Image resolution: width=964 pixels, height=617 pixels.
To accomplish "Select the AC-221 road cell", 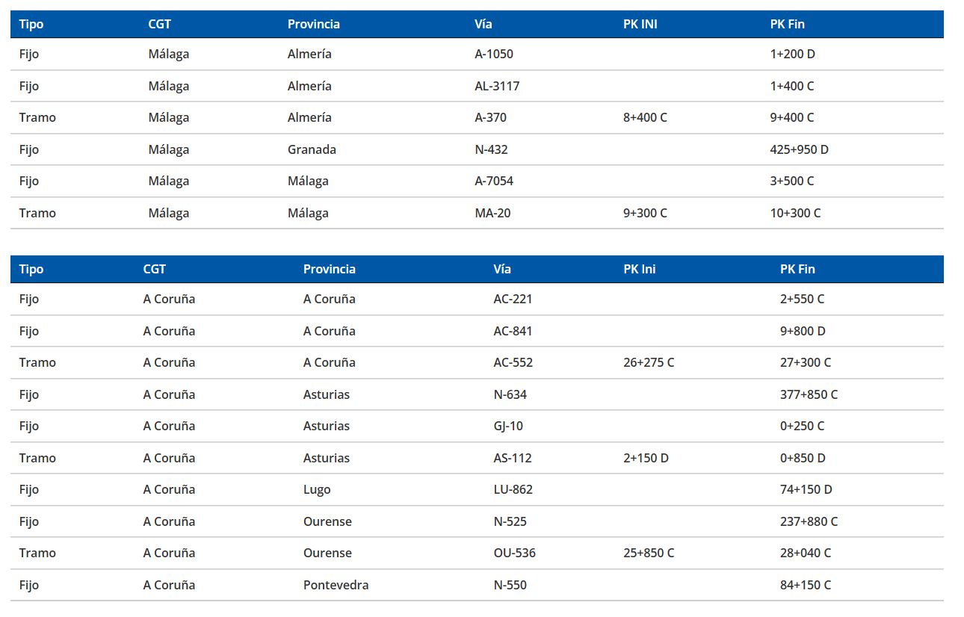I will (x=513, y=300).
